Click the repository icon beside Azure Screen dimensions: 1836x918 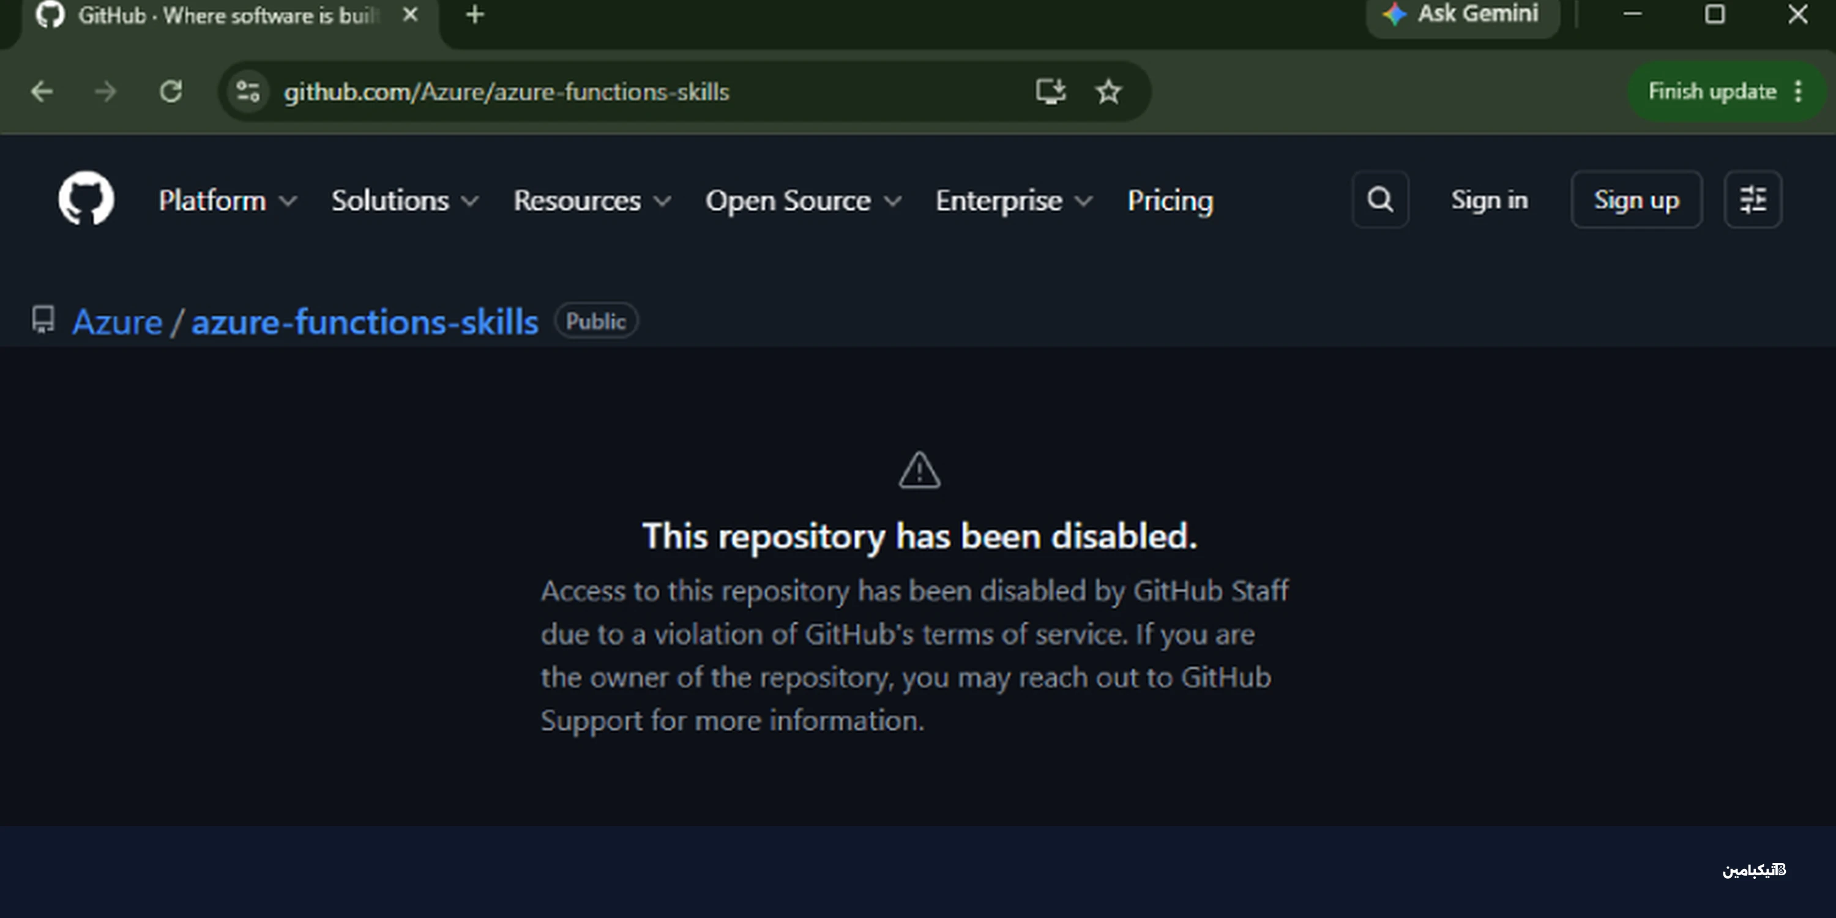click(x=43, y=320)
